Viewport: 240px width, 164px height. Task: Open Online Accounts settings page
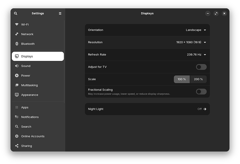pos(38,136)
